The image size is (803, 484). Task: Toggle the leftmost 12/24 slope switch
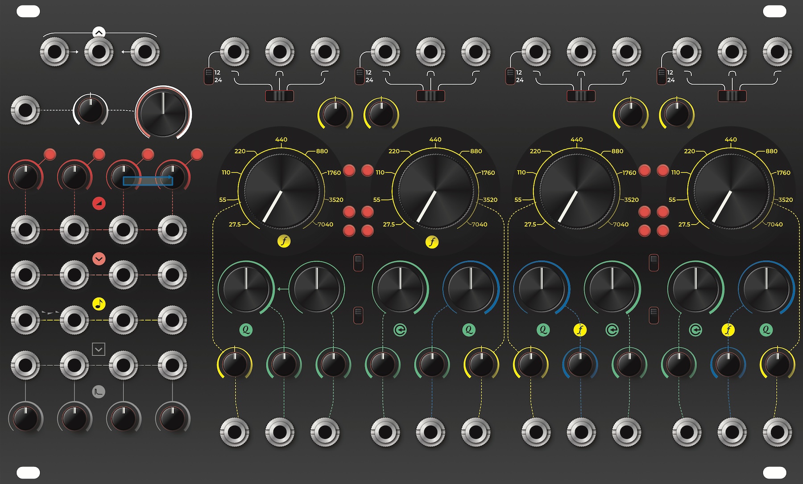coord(208,76)
